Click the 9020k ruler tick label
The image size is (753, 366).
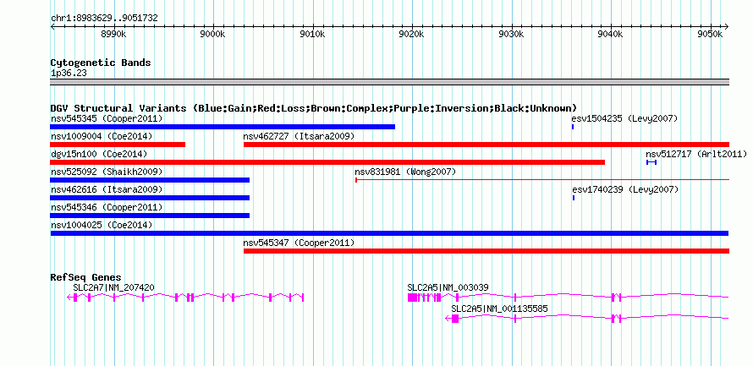(x=412, y=34)
